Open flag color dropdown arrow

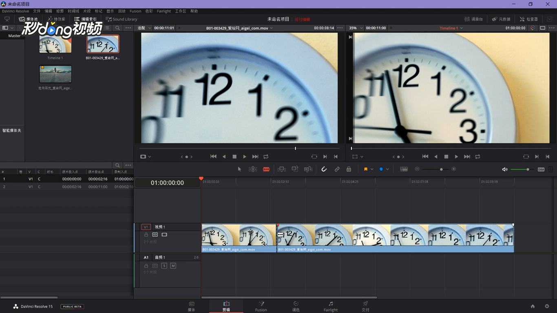click(x=372, y=169)
